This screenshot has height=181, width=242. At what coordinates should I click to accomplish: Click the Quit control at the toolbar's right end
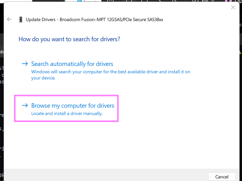point(239,2)
